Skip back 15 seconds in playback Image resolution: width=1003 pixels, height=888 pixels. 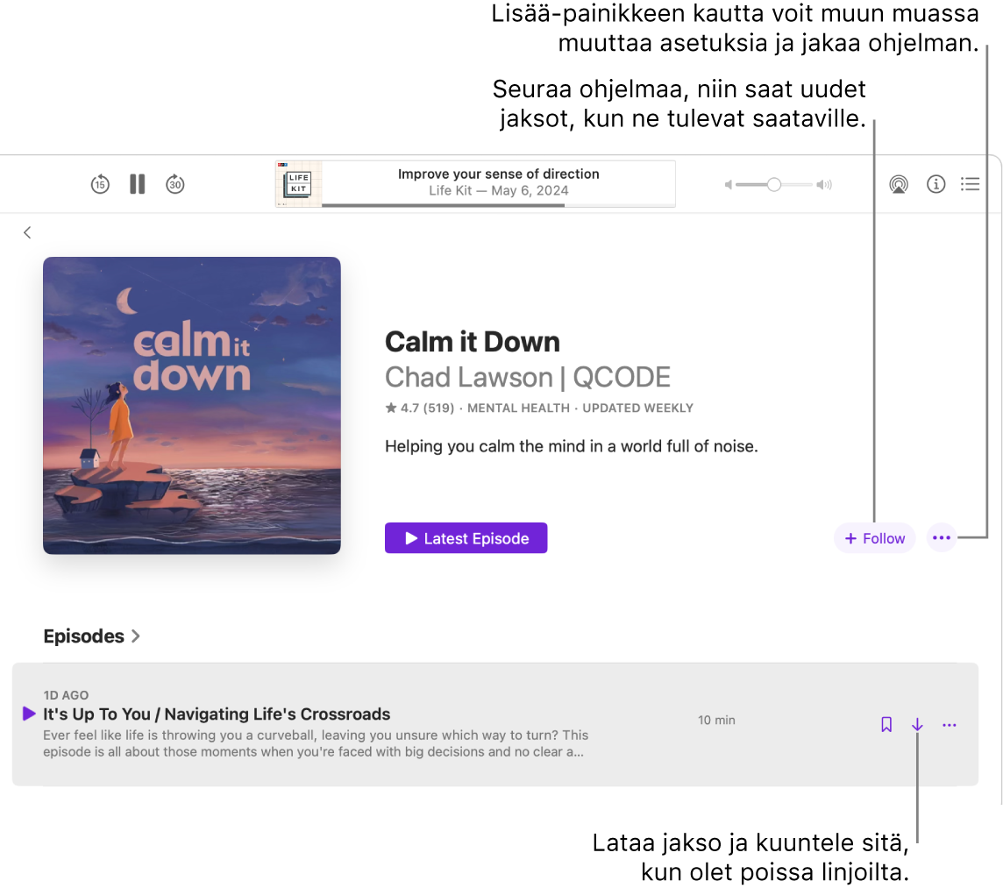[x=99, y=184]
